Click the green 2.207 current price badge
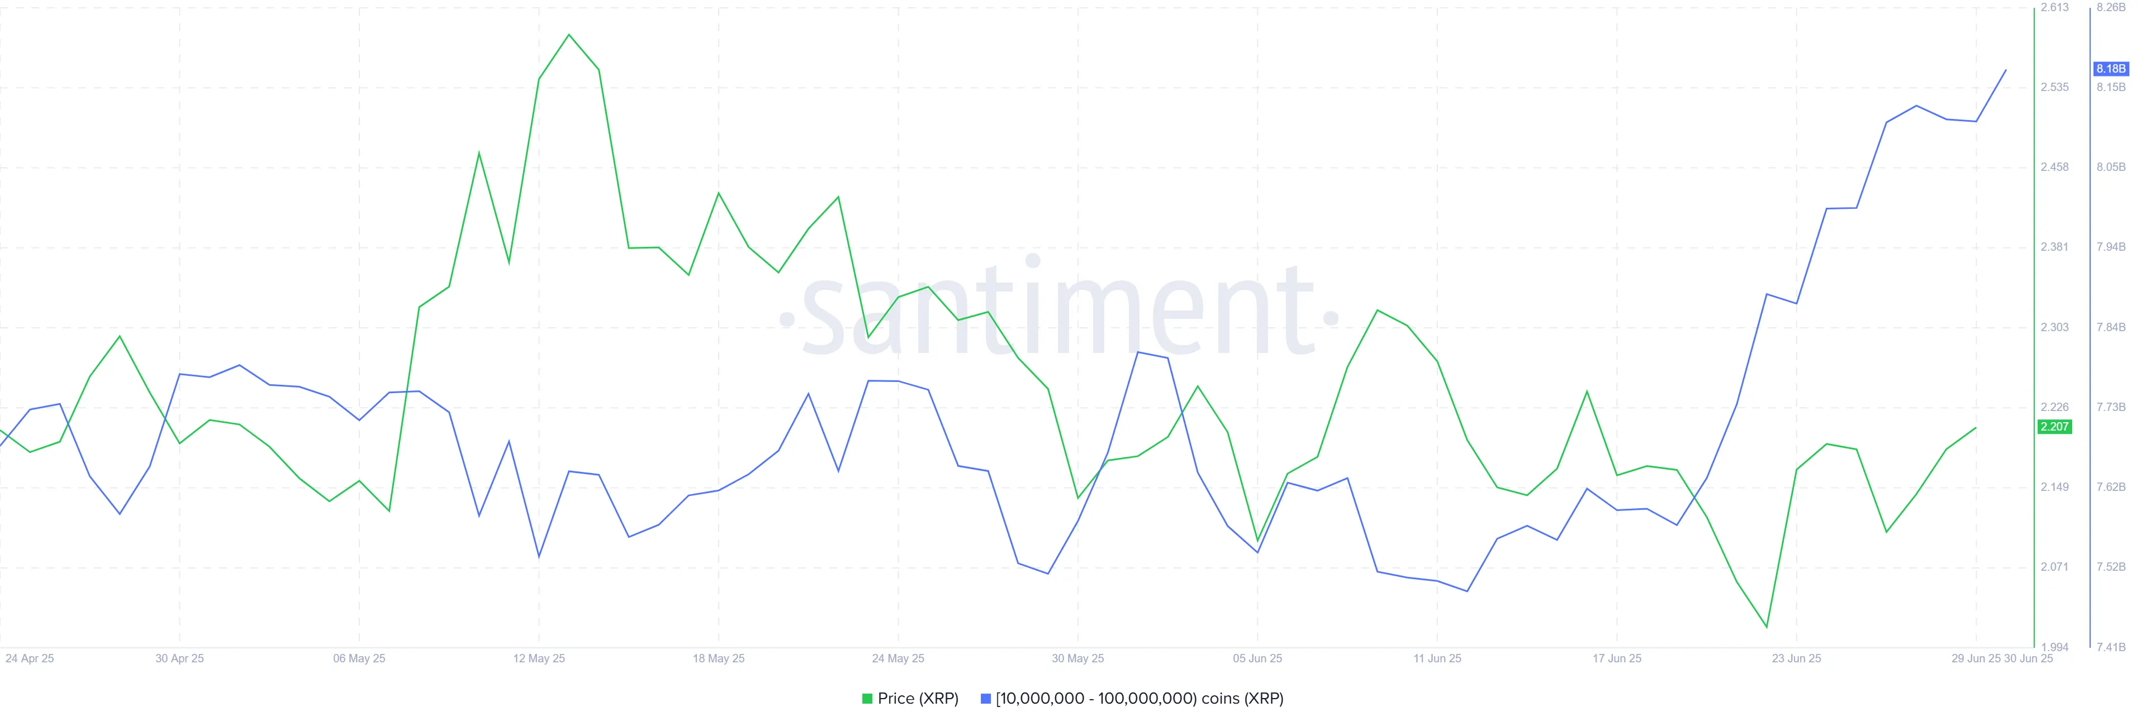2146x726 pixels. pos(2054,426)
